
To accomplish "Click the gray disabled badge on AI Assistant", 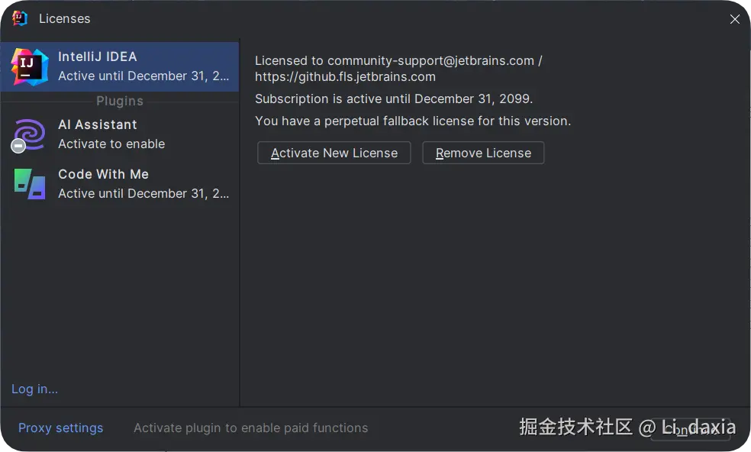I will 18,146.
